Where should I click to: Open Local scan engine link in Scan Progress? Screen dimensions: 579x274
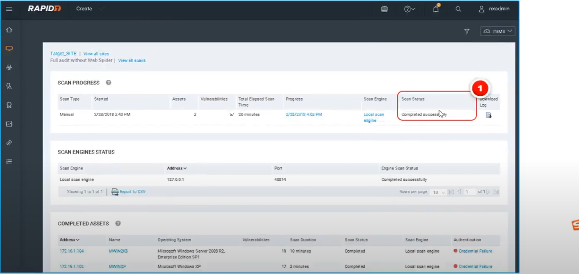click(x=374, y=117)
